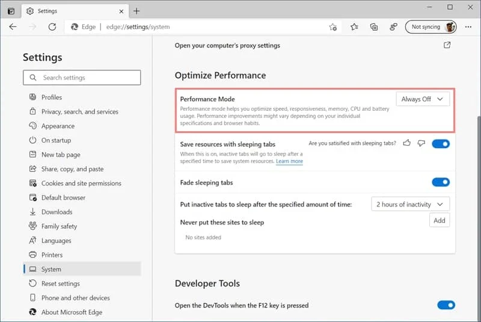The image size is (481, 322).
Task: Click the Performance Mode heading text
Action: point(207,99)
